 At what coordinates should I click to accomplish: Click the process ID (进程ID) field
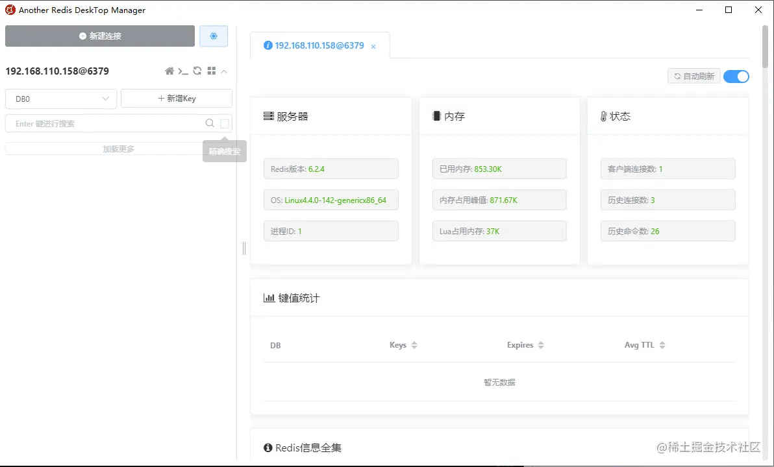click(331, 231)
